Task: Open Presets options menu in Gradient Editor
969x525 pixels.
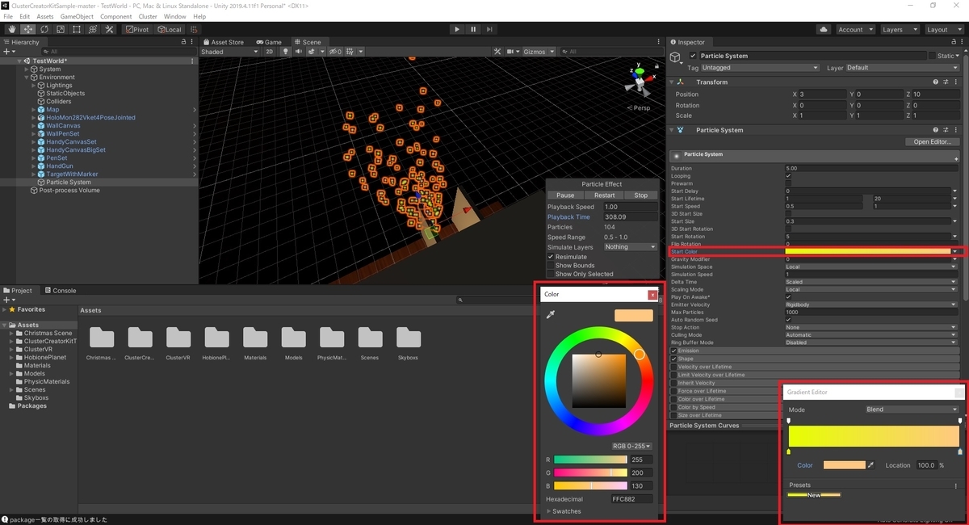Action: (956, 485)
